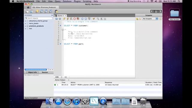Open System Preferences from the Dock

85,101
